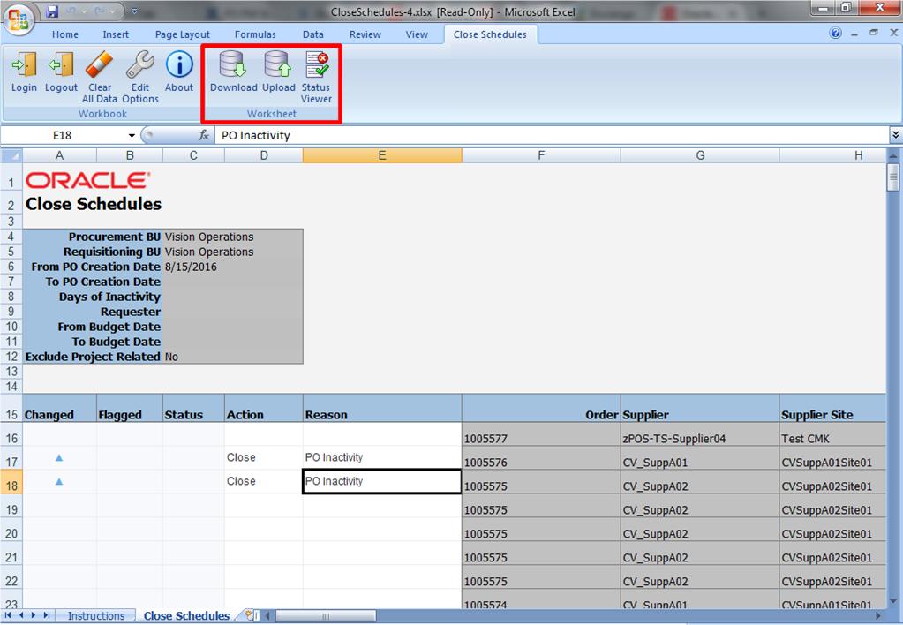This screenshot has width=903, height=625.
Task: Open the About info icon
Action: tap(179, 64)
